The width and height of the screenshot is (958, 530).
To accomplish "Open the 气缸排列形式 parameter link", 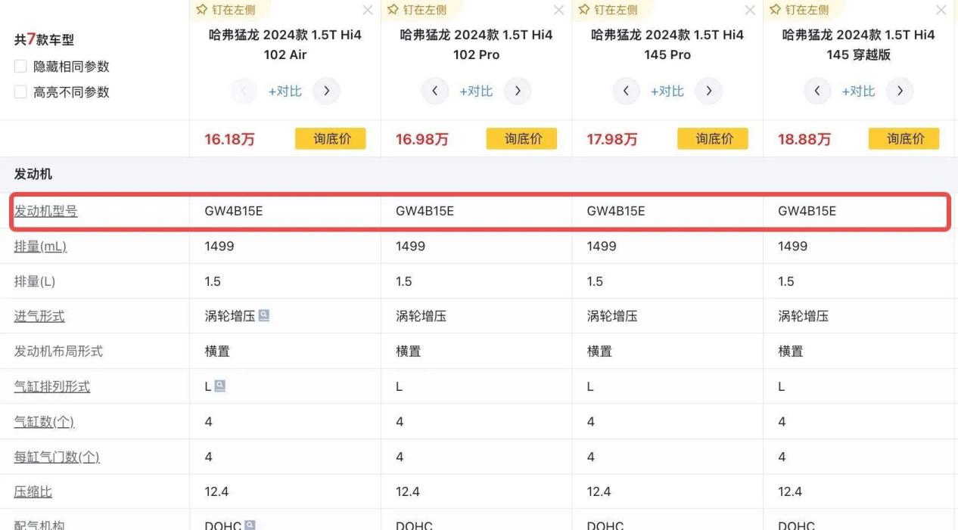I will click(52, 386).
